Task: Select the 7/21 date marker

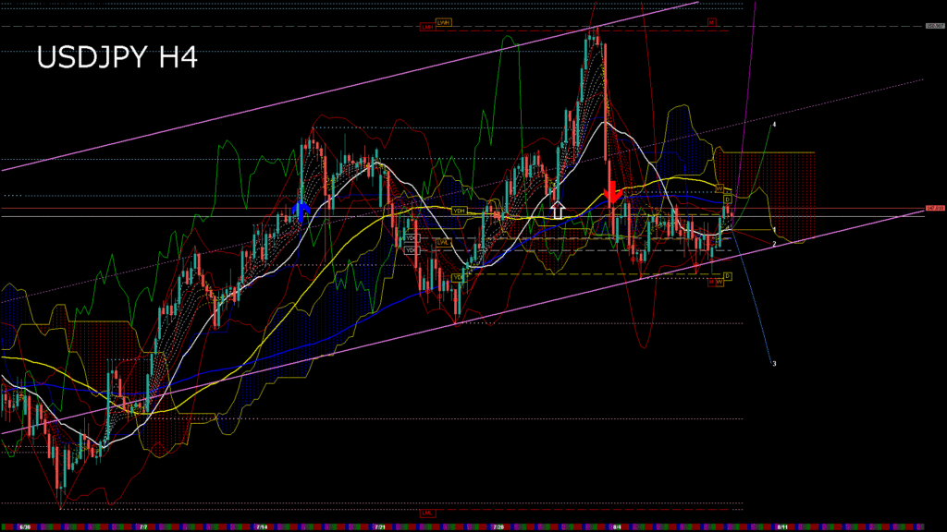Action: (380, 527)
